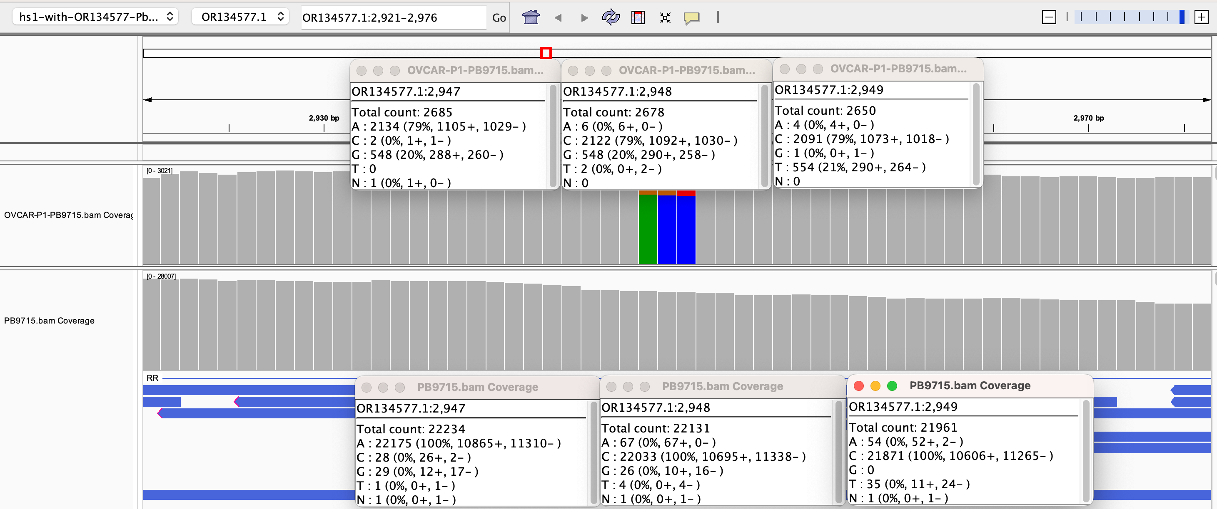This screenshot has width=1217, height=509.
Task: Go back to the previous locus
Action: pos(558,17)
